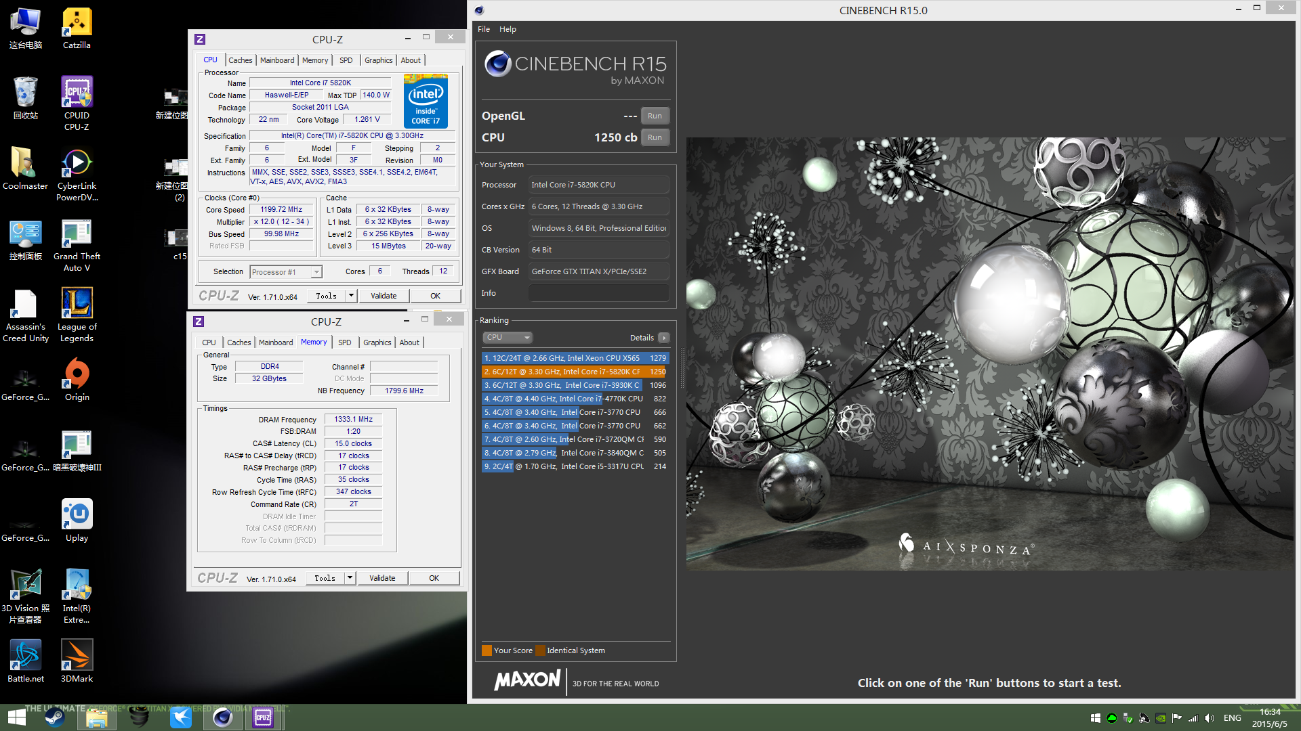Screen dimensions: 1301x731
Task: Select ranking row Core i7-4770K
Action: tap(575, 399)
